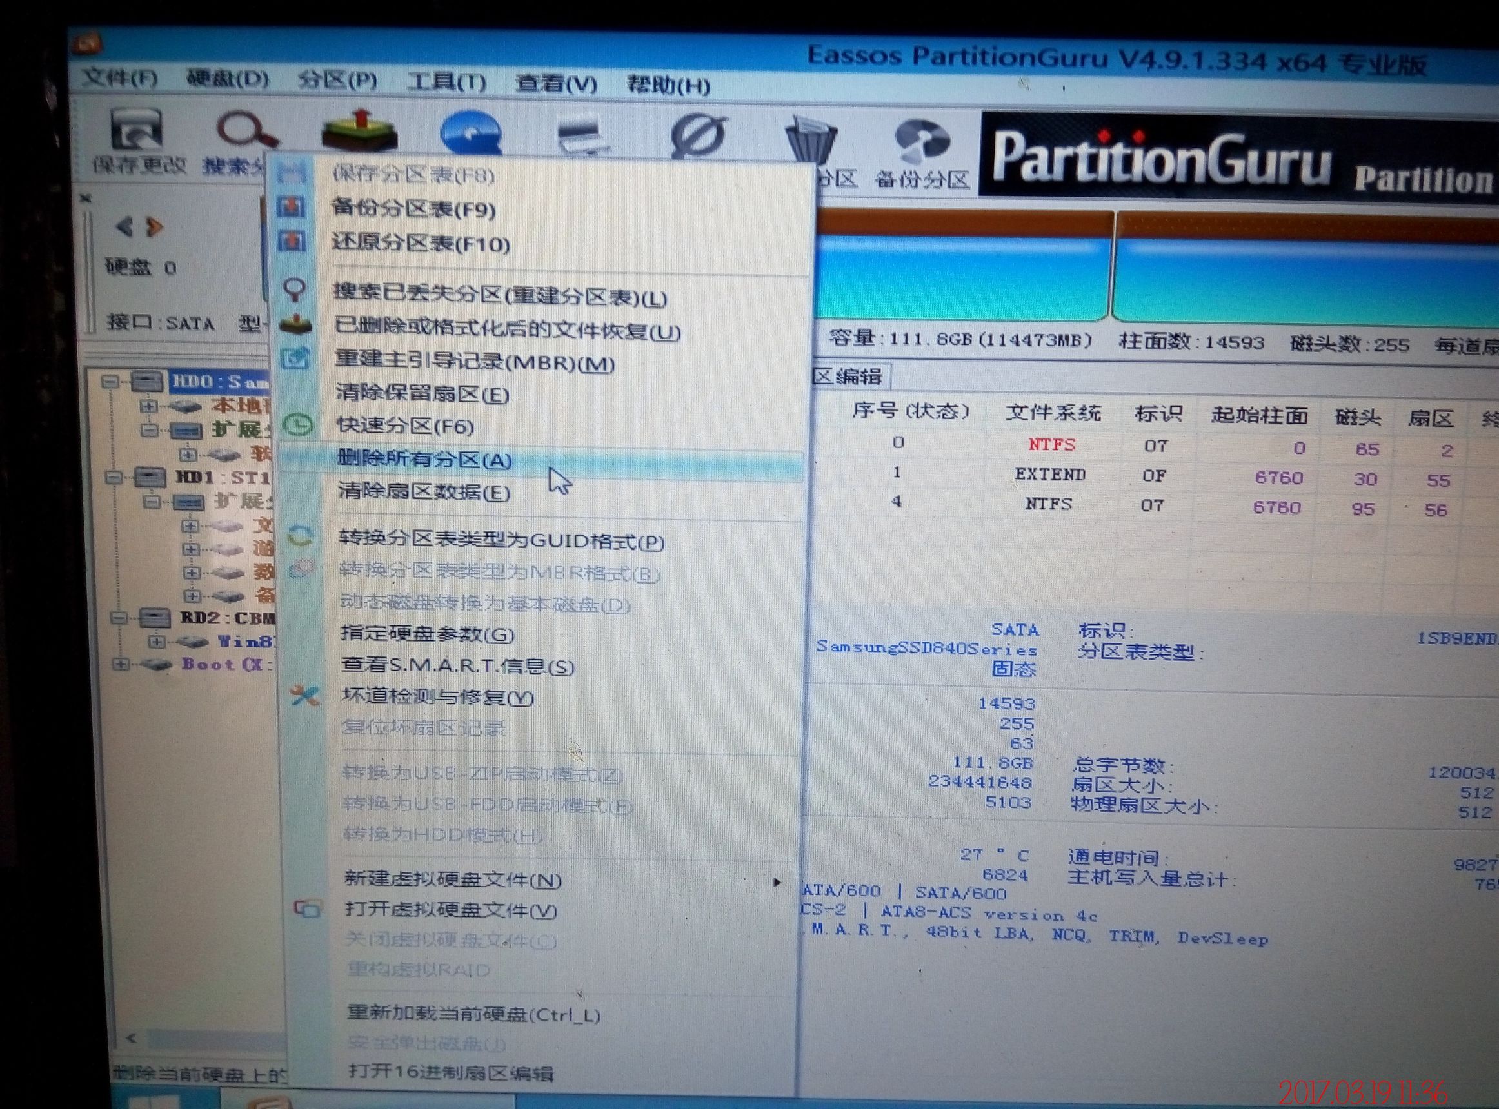Open the New Virtual Disk File (新建虚拟硬盘文件) submenu

click(452, 879)
